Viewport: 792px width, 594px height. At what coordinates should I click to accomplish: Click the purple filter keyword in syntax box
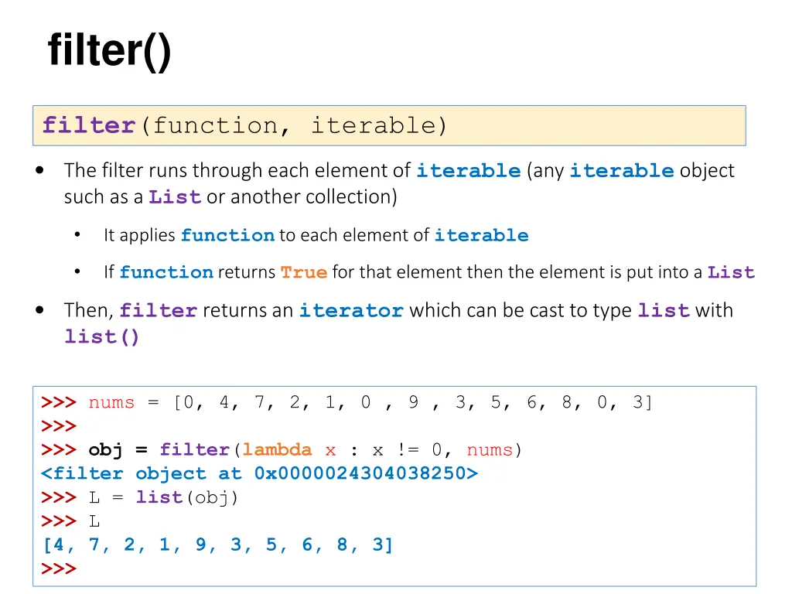89,125
